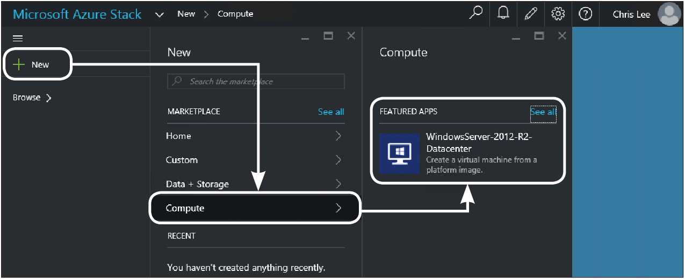Minimize the Compute blade
The image size is (685, 280).
pyautogui.click(x=516, y=39)
